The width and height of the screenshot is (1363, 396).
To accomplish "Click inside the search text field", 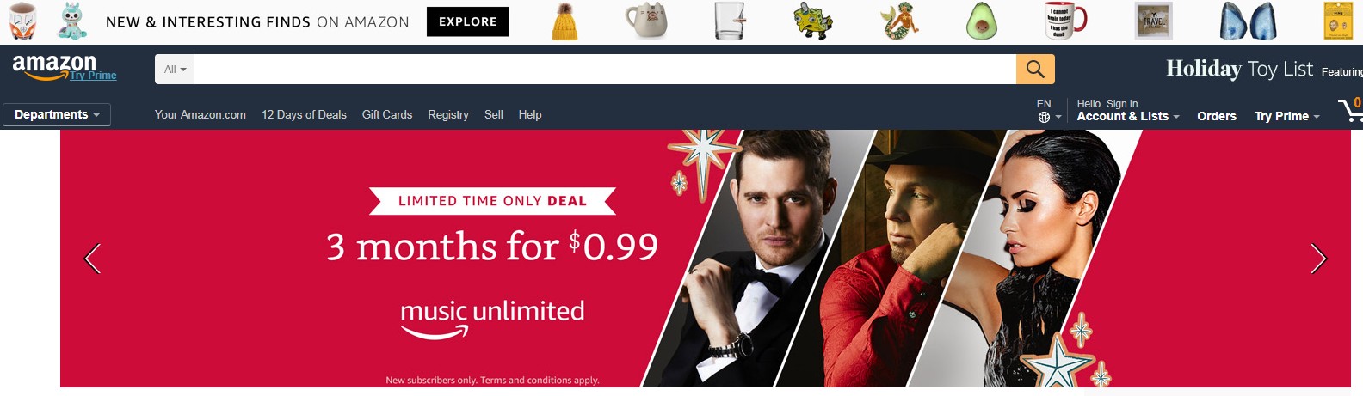I will [605, 69].
